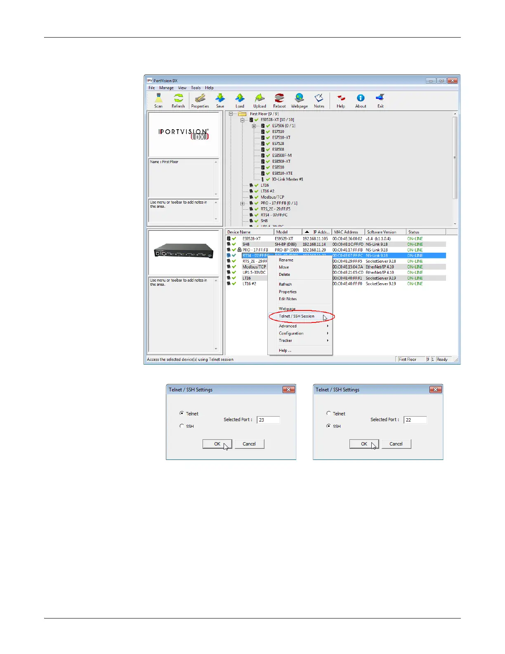Screen dimensions: 505x654
Task: Select the UP1.5-30VDC device list row
Action: click(x=336, y=272)
